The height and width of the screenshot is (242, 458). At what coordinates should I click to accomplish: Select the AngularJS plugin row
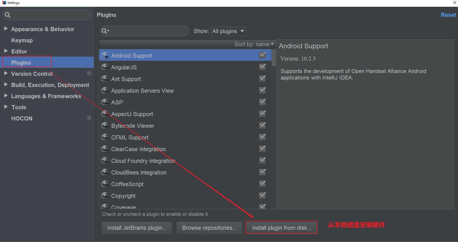pyautogui.click(x=185, y=67)
